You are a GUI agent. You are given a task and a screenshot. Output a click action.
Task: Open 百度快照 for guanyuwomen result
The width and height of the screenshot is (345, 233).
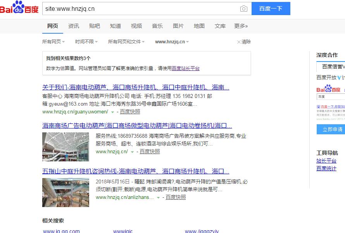tap(130, 111)
